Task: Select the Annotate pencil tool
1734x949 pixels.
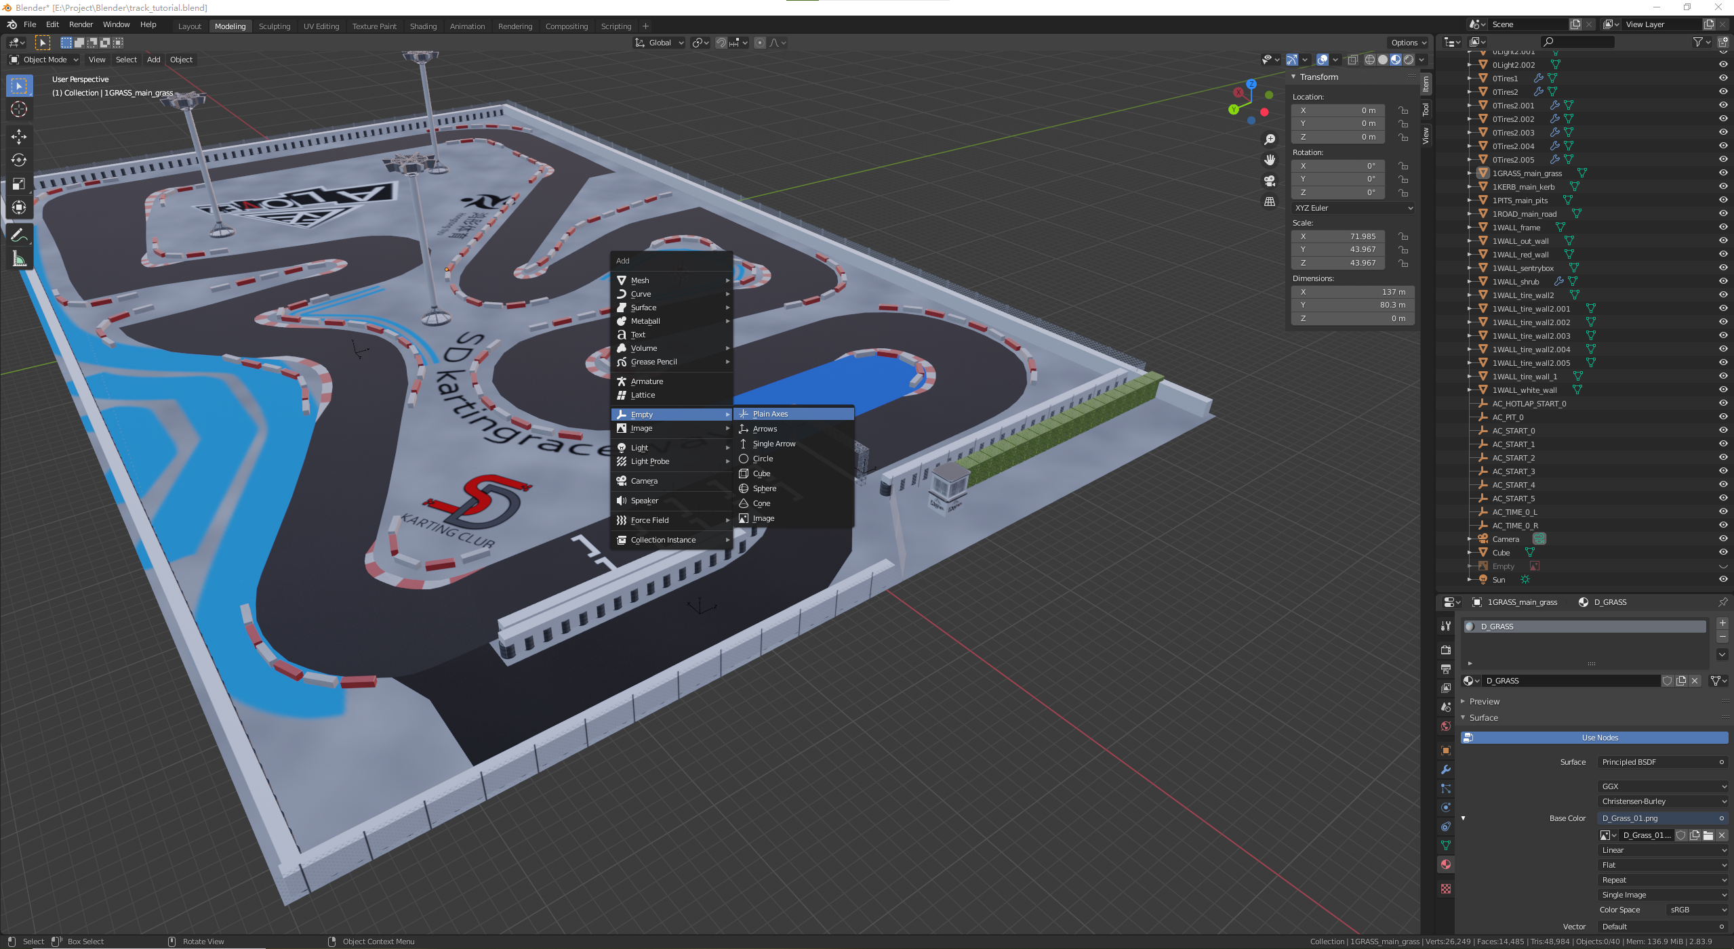Action: point(19,235)
